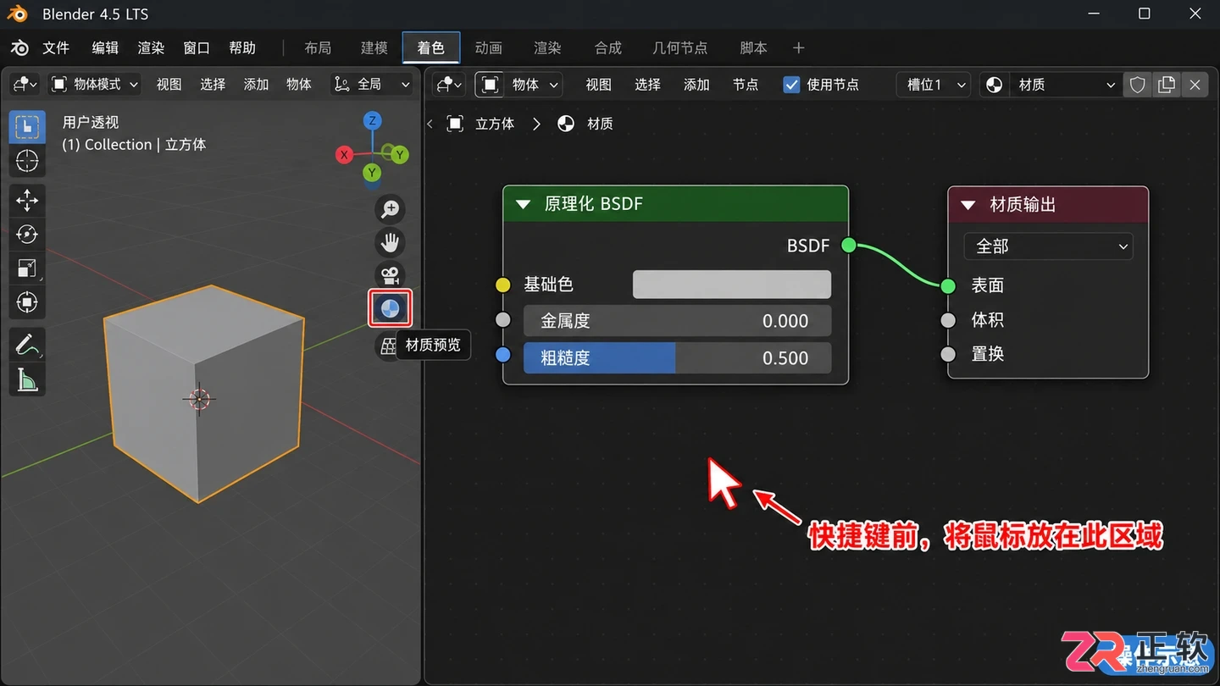
Task: Choose the Measure tool
Action: click(27, 379)
